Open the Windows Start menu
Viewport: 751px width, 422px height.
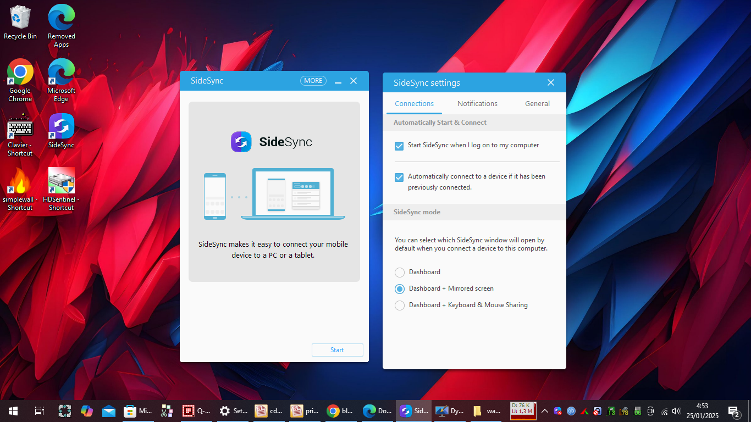(13, 410)
